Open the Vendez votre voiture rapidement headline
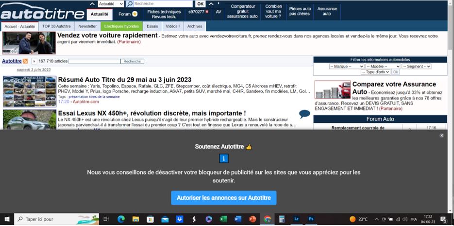Image resolution: width=454 pixels, height=226 pixels. [107, 35]
